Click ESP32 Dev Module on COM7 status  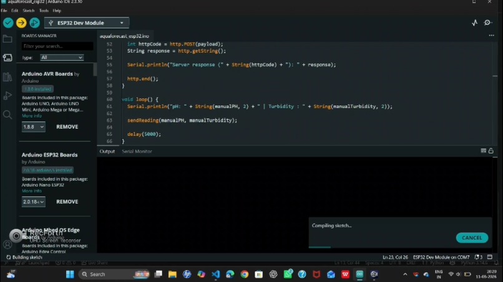441,257
